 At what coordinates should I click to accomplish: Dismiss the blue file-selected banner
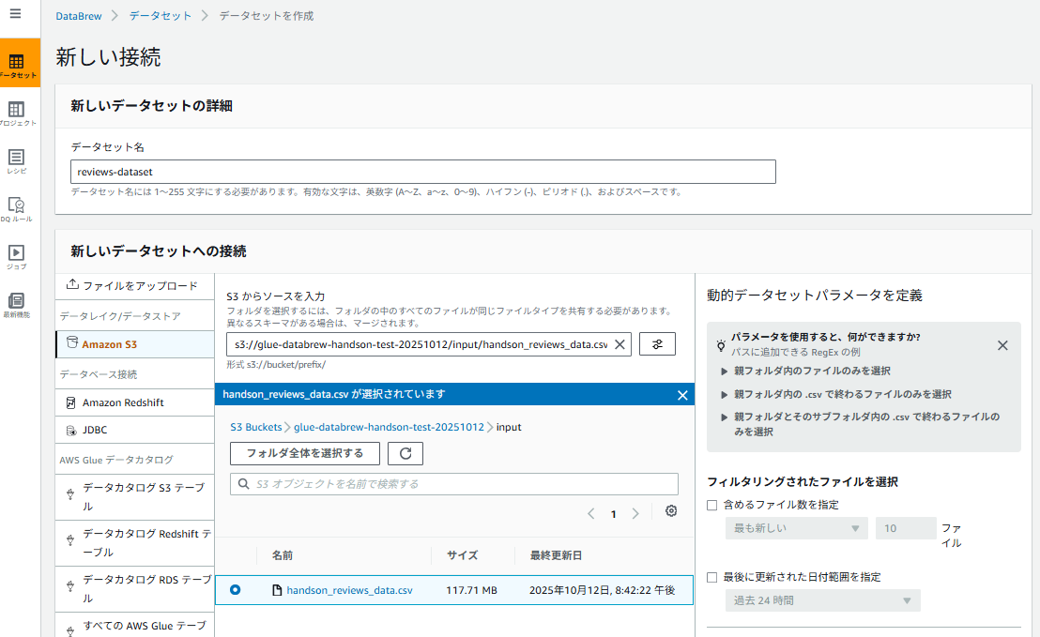682,395
